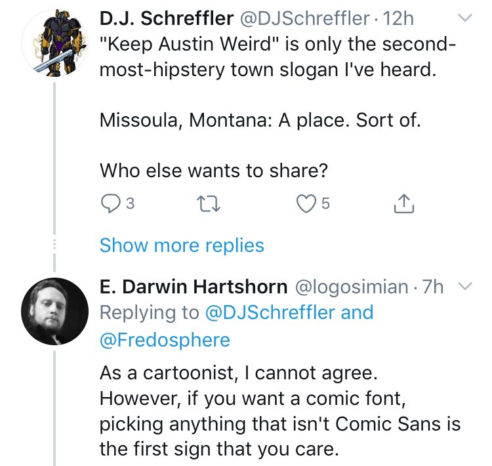Viewport: 492px width, 466px height.
Task: Open the Missoula, Montana tweet text
Action: click(260, 121)
